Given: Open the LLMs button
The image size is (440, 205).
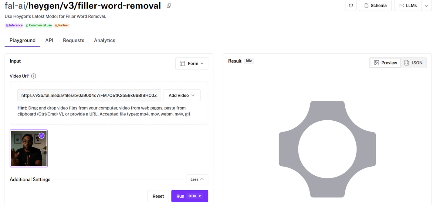Looking at the screenshot, I should pos(408,5).
